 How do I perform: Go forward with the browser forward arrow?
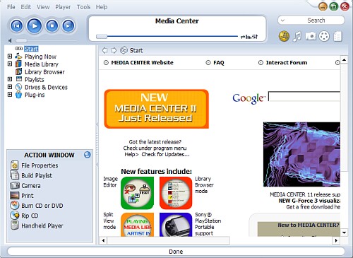click(114, 50)
